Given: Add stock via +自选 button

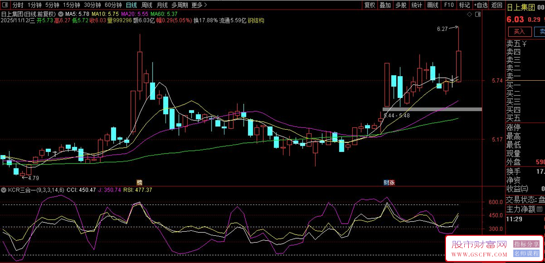Looking at the screenshot, I should coord(480,5).
